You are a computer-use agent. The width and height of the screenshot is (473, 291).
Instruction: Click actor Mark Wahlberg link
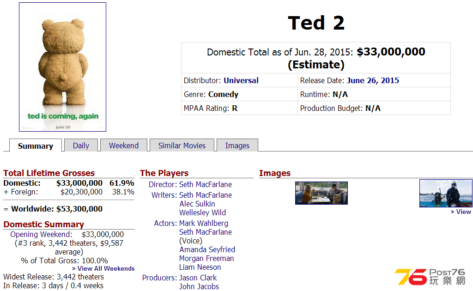pos(203,223)
